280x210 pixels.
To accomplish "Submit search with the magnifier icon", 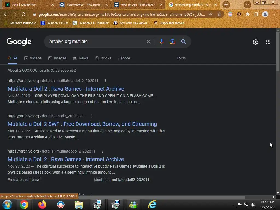I will coord(183,42).
